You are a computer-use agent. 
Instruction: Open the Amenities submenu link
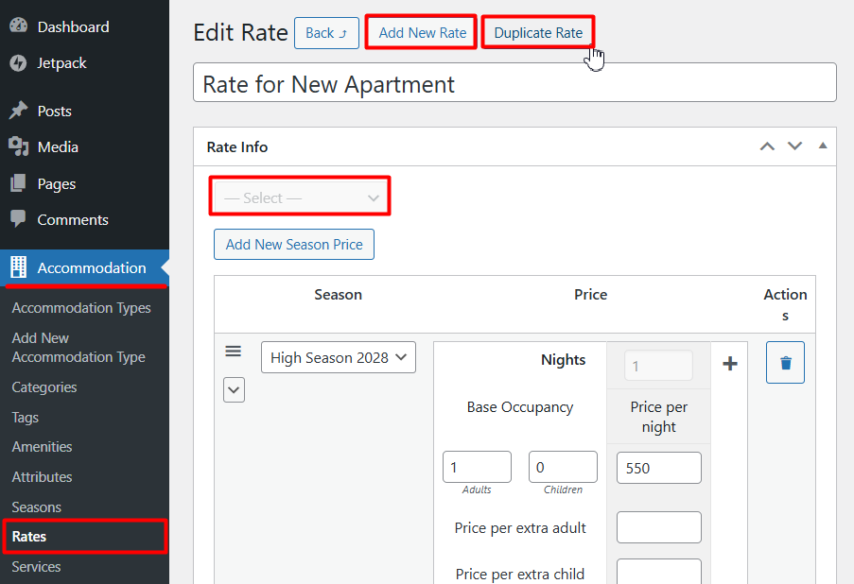[x=42, y=447]
